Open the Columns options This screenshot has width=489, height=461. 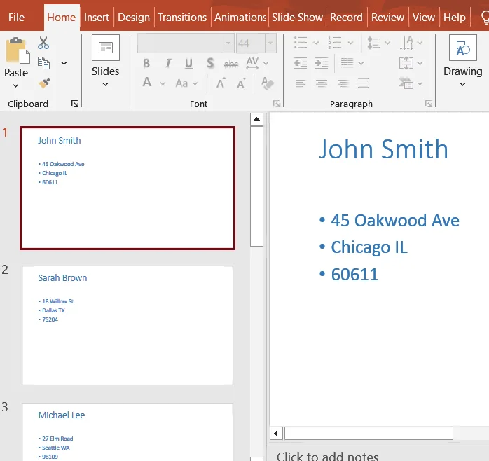[x=352, y=63]
